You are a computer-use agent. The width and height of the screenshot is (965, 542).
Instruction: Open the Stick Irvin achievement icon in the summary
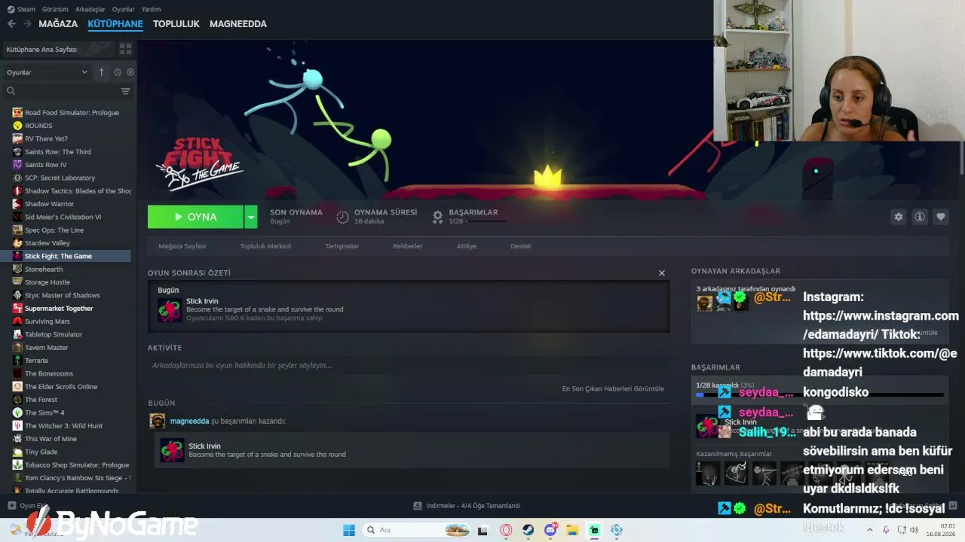169,309
